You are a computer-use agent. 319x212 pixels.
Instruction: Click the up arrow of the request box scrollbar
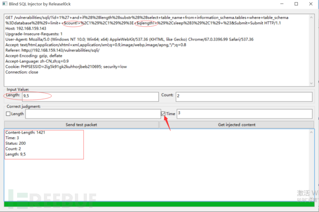pos(311,18)
